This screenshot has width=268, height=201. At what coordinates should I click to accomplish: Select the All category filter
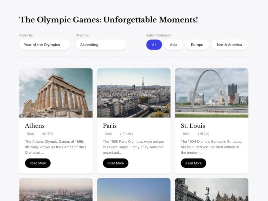(154, 45)
